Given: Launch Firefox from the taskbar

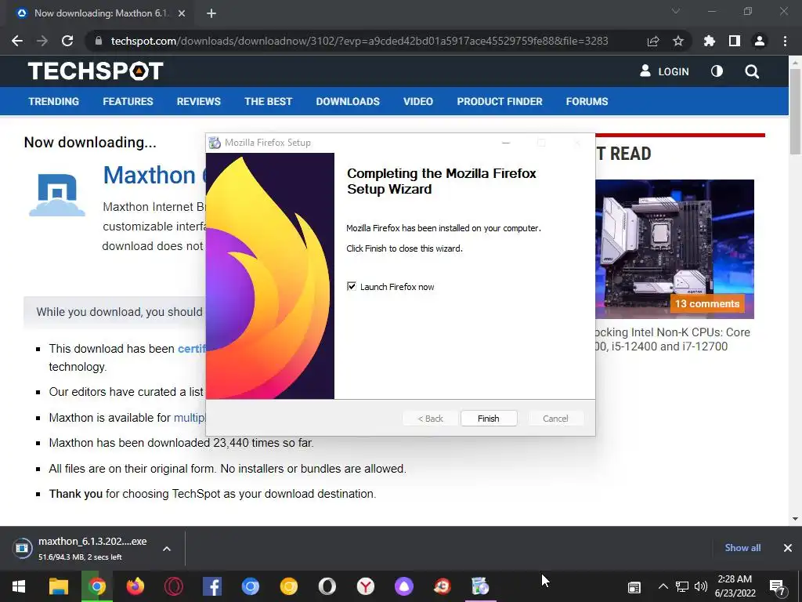Looking at the screenshot, I should (x=135, y=586).
